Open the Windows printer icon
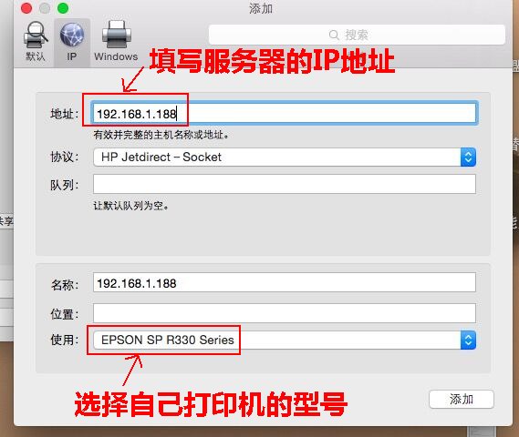This screenshot has width=519, height=437. click(116, 35)
